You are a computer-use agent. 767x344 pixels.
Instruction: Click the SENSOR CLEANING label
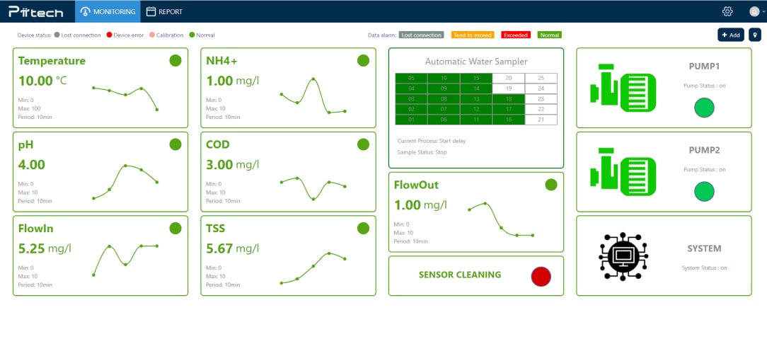[x=460, y=275]
